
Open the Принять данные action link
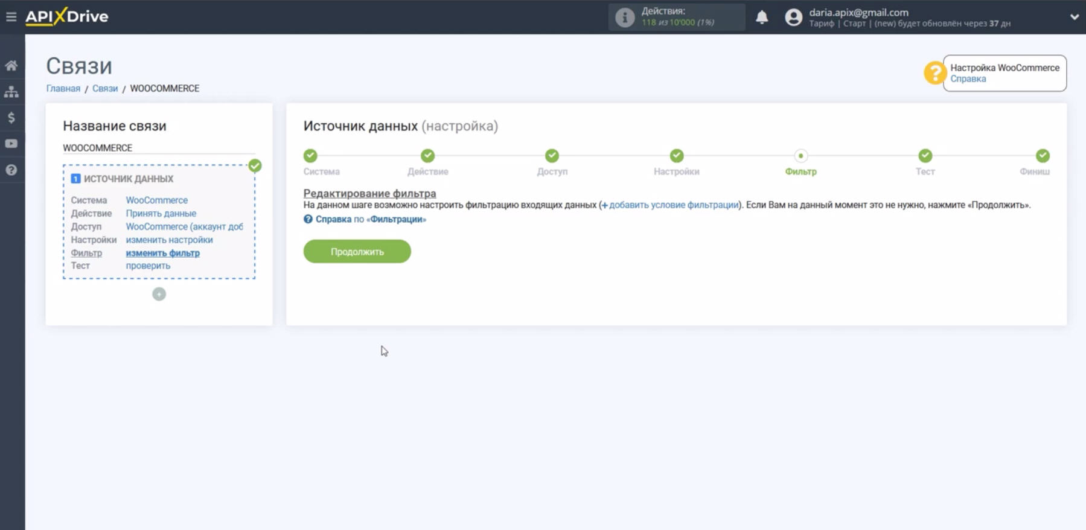(161, 213)
